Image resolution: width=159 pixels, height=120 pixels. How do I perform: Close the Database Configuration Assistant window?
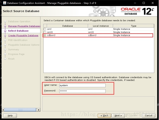[153, 3]
